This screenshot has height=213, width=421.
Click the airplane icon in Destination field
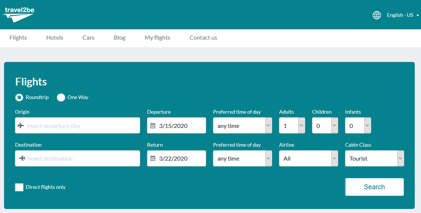click(22, 158)
